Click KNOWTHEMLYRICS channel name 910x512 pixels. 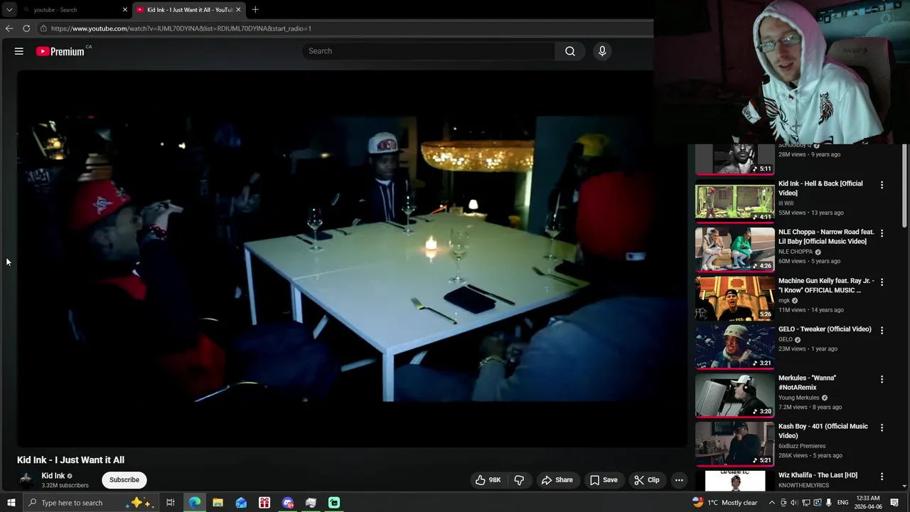tap(803, 485)
